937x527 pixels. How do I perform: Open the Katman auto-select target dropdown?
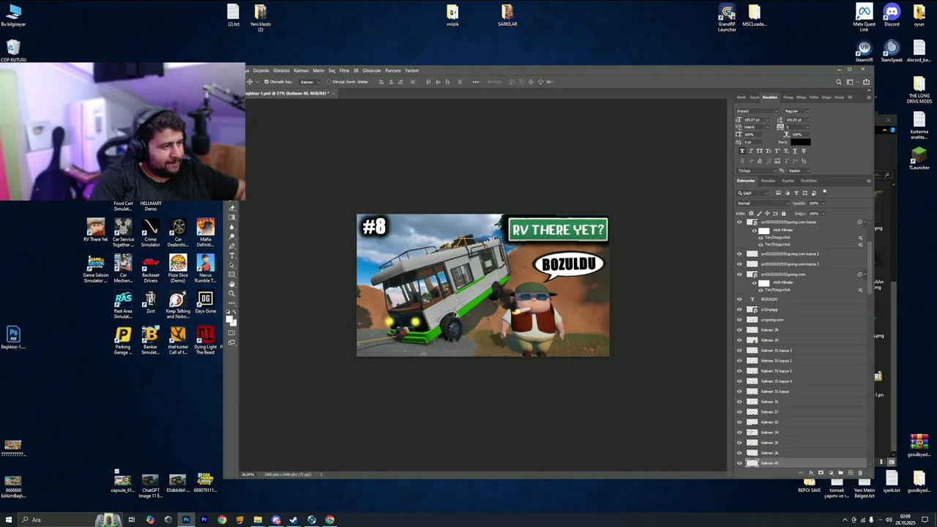pyautogui.click(x=308, y=82)
